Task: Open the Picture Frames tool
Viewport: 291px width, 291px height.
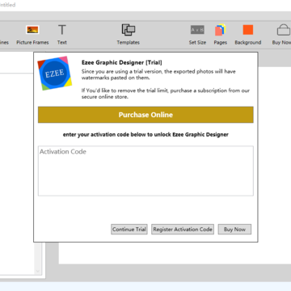Action: coord(32,35)
